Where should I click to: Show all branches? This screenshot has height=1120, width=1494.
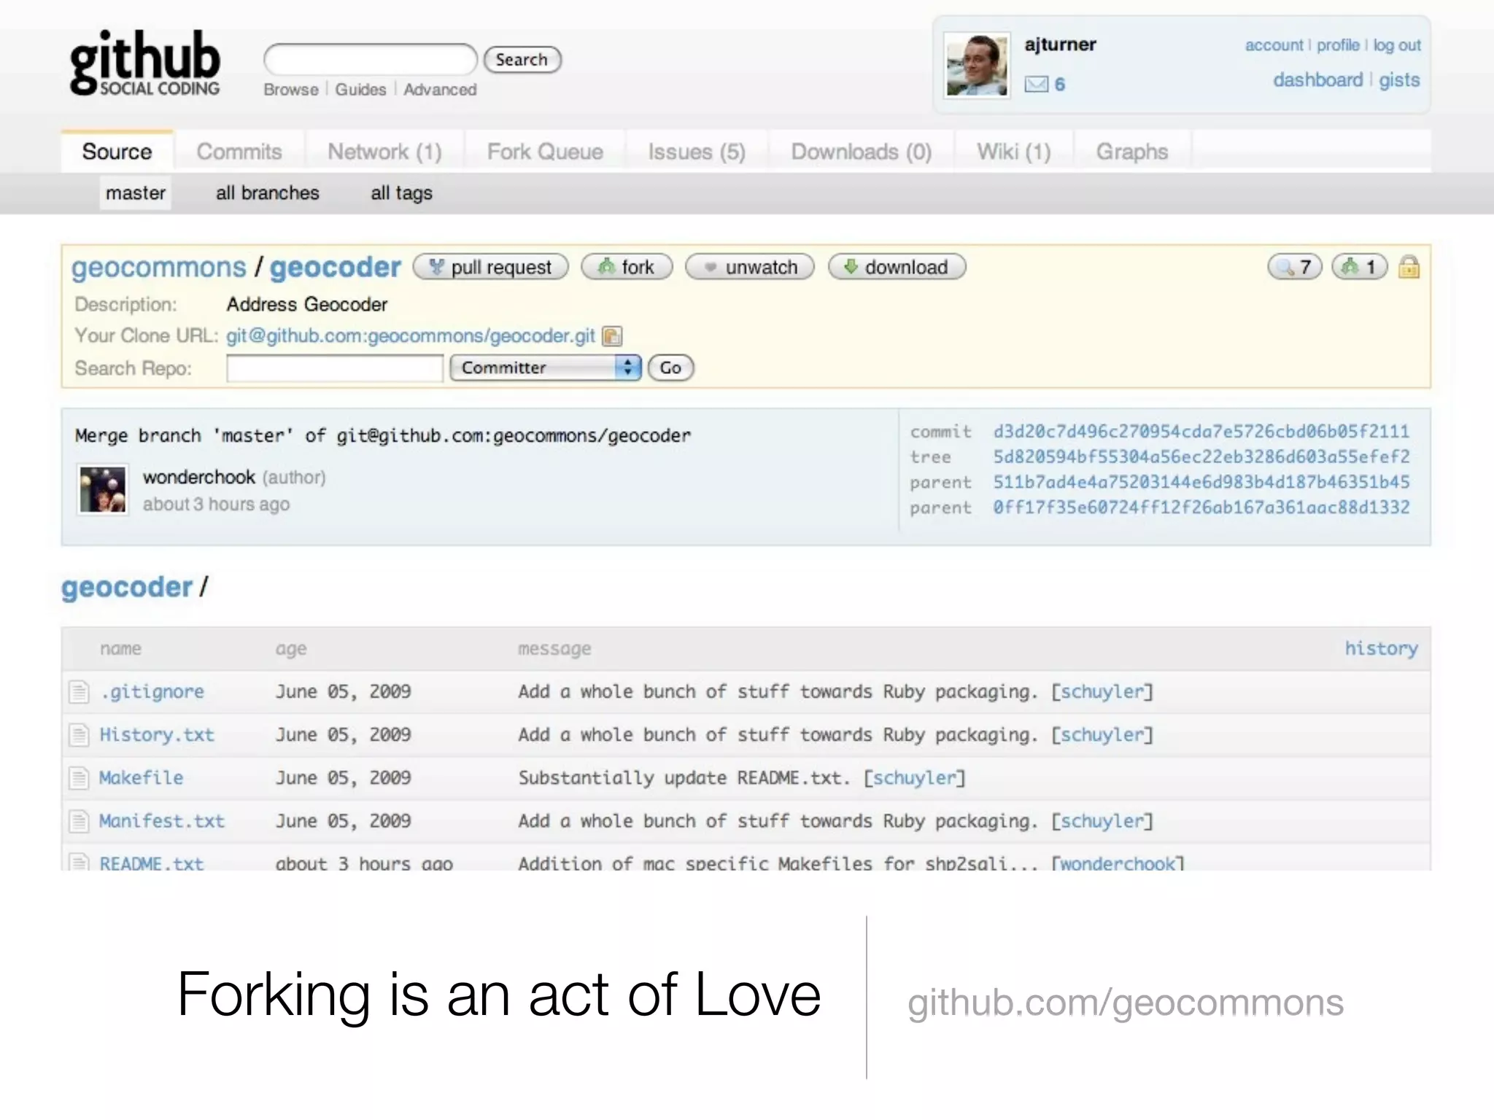268,193
